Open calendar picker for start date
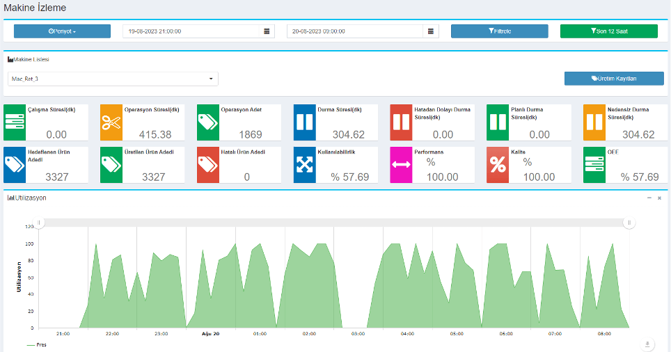The width and height of the screenshot is (671, 352). pos(267,31)
